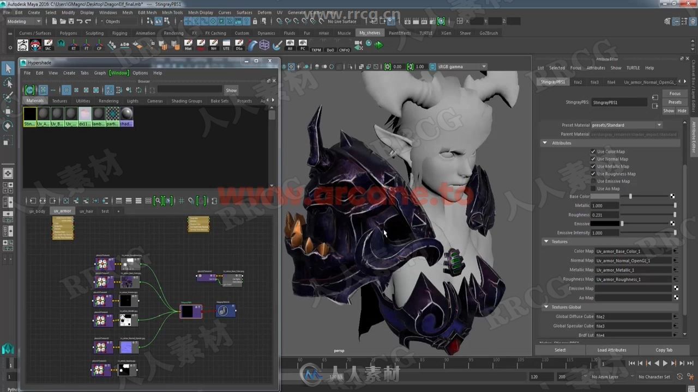Click the RT shelf button

73,45
